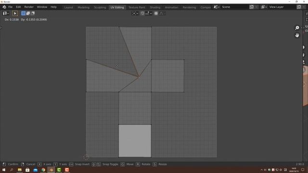Add a new view layer icon
Image resolution: width=308 pixels, height=173 pixels.
click(299, 7)
